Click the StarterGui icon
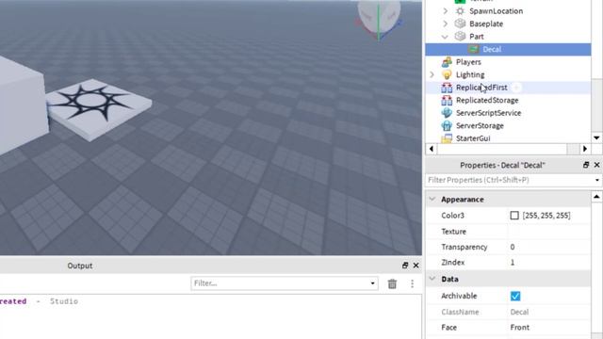603x339 pixels. [x=447, y=138]
